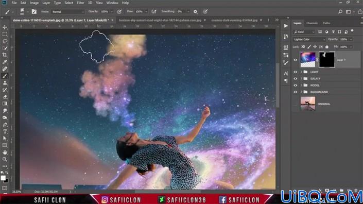Expand the MODEL group

[x=301, y=86]
